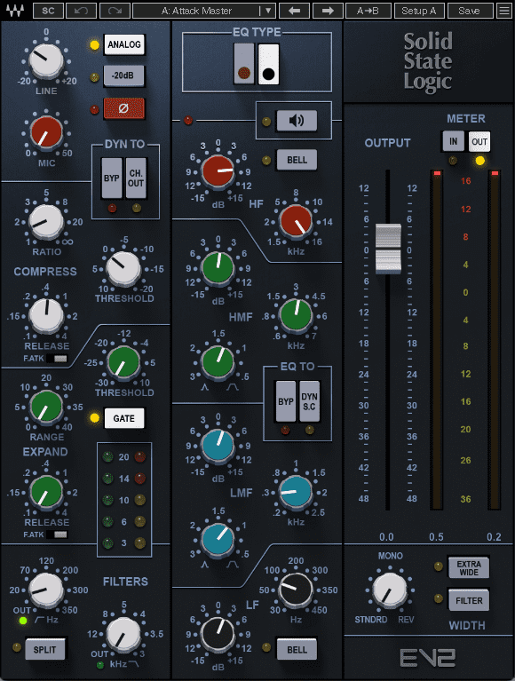Click the 0.2 peak value readout

(x=494, y=537)
